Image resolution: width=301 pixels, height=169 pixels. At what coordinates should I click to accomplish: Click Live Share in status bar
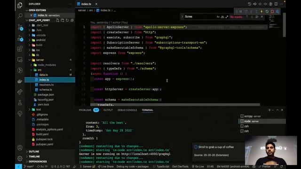[106, 167]
